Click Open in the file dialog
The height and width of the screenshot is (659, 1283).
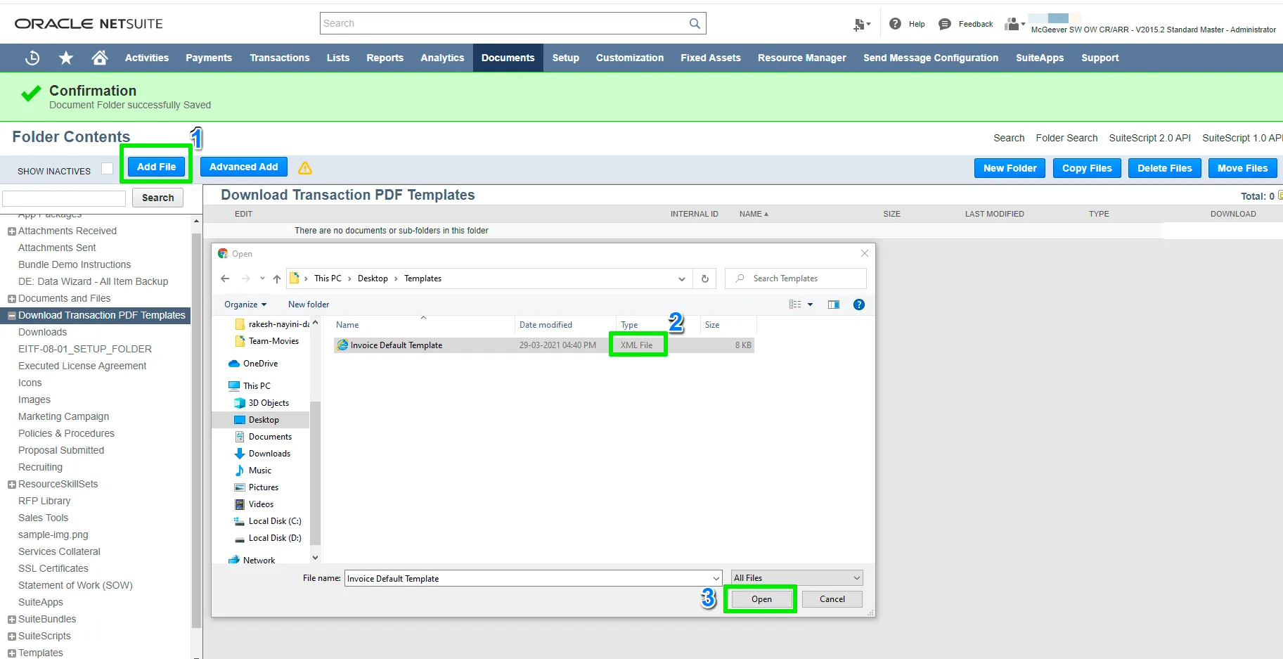pyautogui.click(x=761, y=599)
